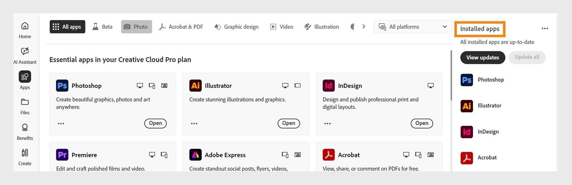Click Illustrator icon in Installed apps list

point(467,106)
